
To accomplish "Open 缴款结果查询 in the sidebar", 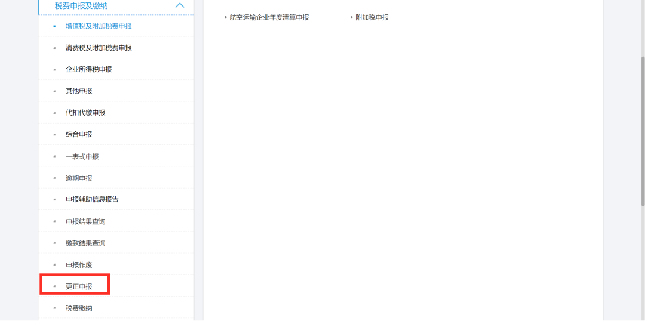I will 85,243.
